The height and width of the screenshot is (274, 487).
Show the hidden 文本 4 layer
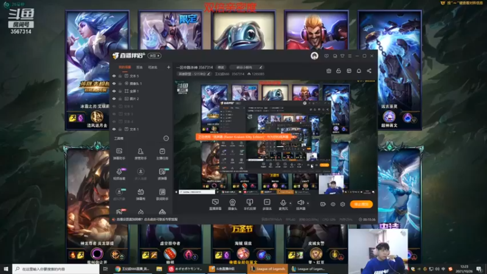[x=114, y=121]
